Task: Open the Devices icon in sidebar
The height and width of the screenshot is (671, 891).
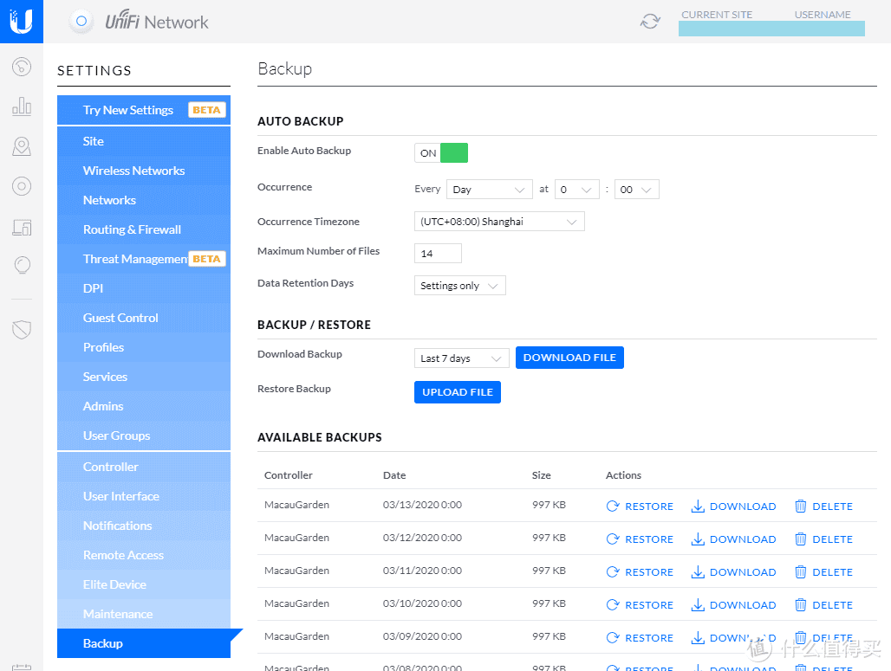Action: 22,227
